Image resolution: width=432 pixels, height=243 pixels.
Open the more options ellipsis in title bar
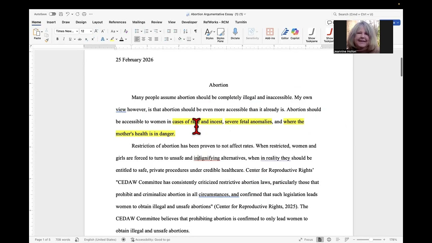91,14
